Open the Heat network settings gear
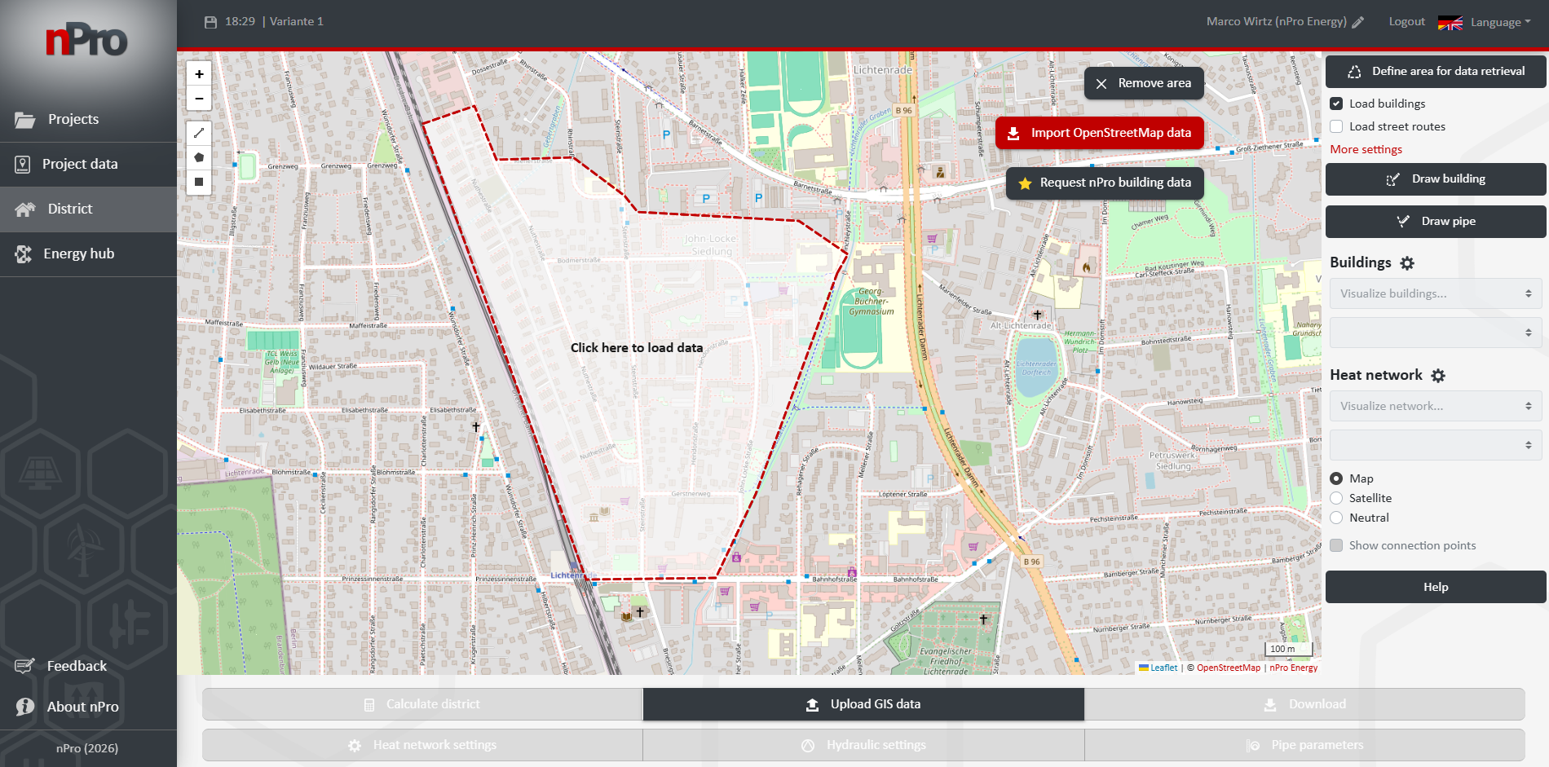 [x=1438, y=375]
